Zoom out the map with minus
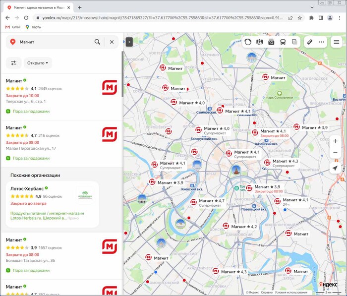Image resolution: width=347 pixels, height=296 pixels. [x=335, y=153]
